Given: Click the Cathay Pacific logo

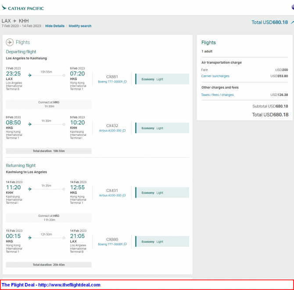Looking at the screenshot, I should tap(23, 8).
